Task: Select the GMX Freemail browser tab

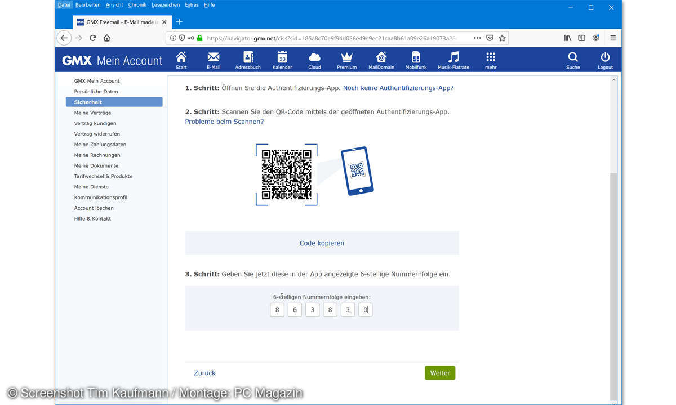Action: [x=121, y=22]
